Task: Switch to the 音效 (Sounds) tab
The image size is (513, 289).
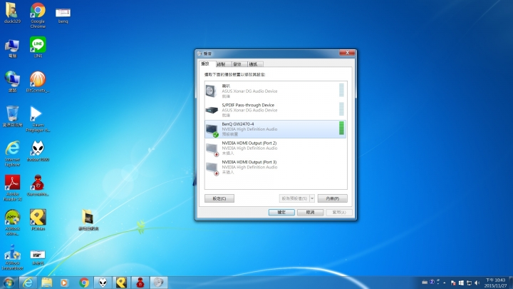Action: [x=239, y=64]
